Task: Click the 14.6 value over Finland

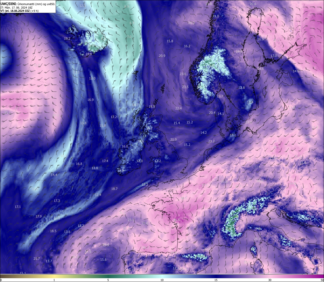Action: tap(296, 71)
